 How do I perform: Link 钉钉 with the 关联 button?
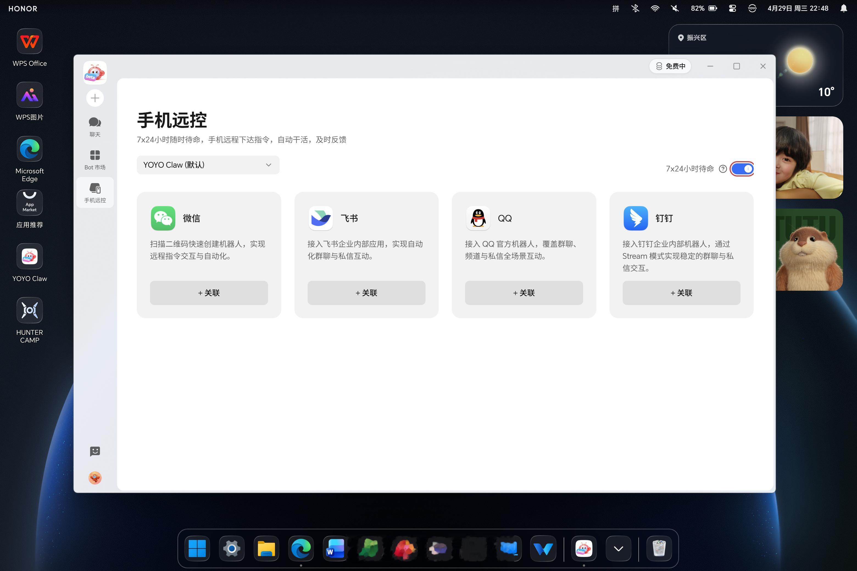tap(681, 293)
